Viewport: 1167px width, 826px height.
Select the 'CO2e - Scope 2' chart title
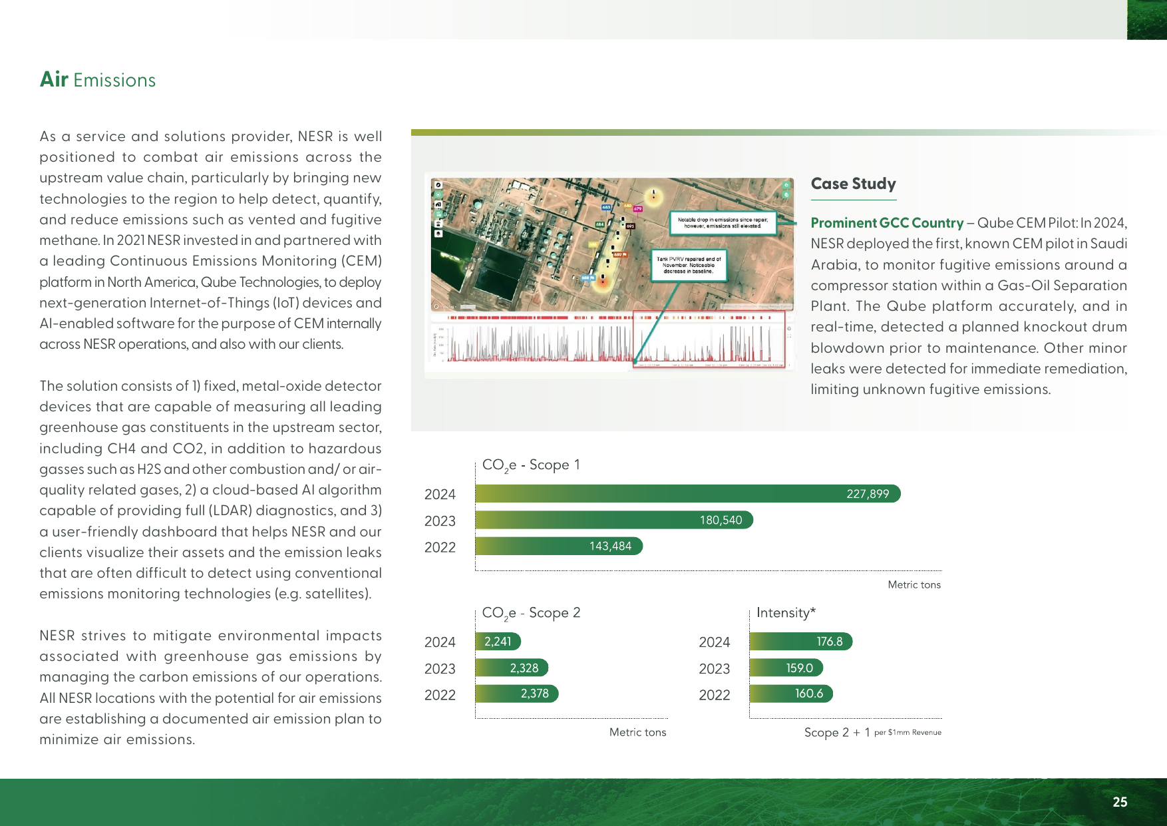coord(531,613)
